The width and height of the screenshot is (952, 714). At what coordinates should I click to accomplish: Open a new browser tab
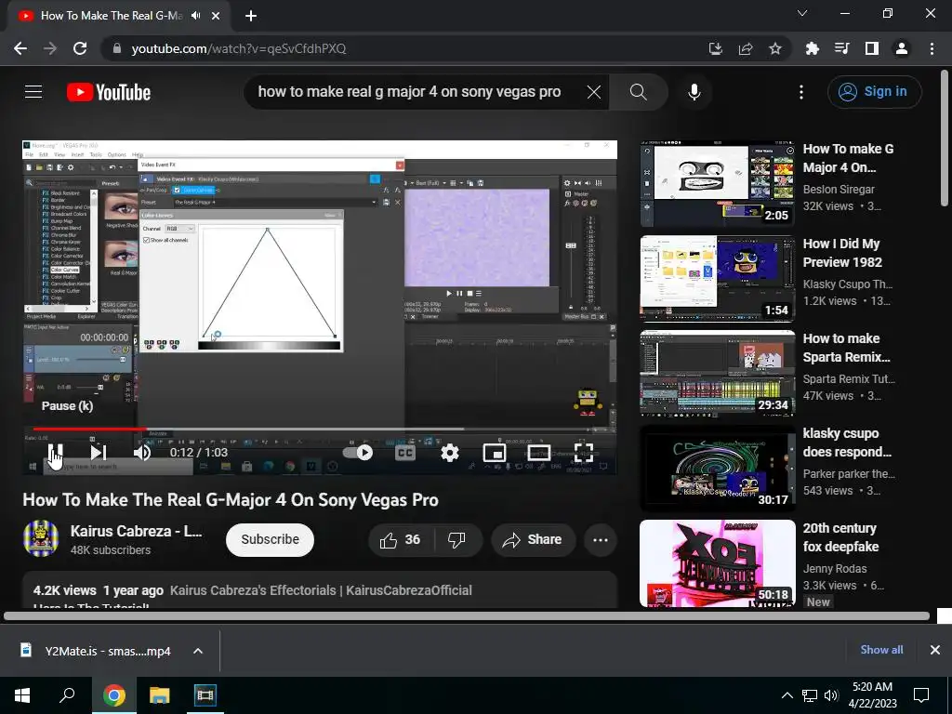tap(251, 16)
